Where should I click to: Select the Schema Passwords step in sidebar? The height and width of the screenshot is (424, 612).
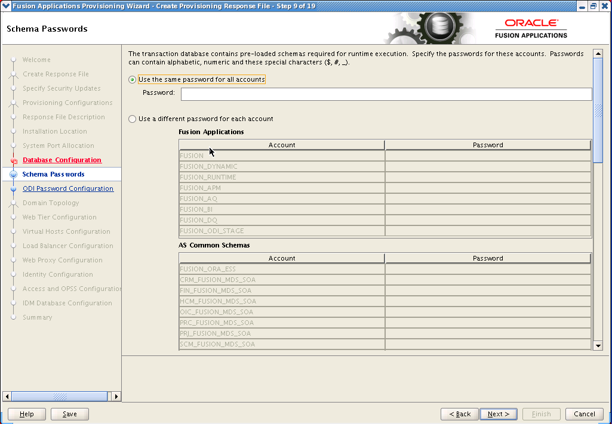(53, 174)
